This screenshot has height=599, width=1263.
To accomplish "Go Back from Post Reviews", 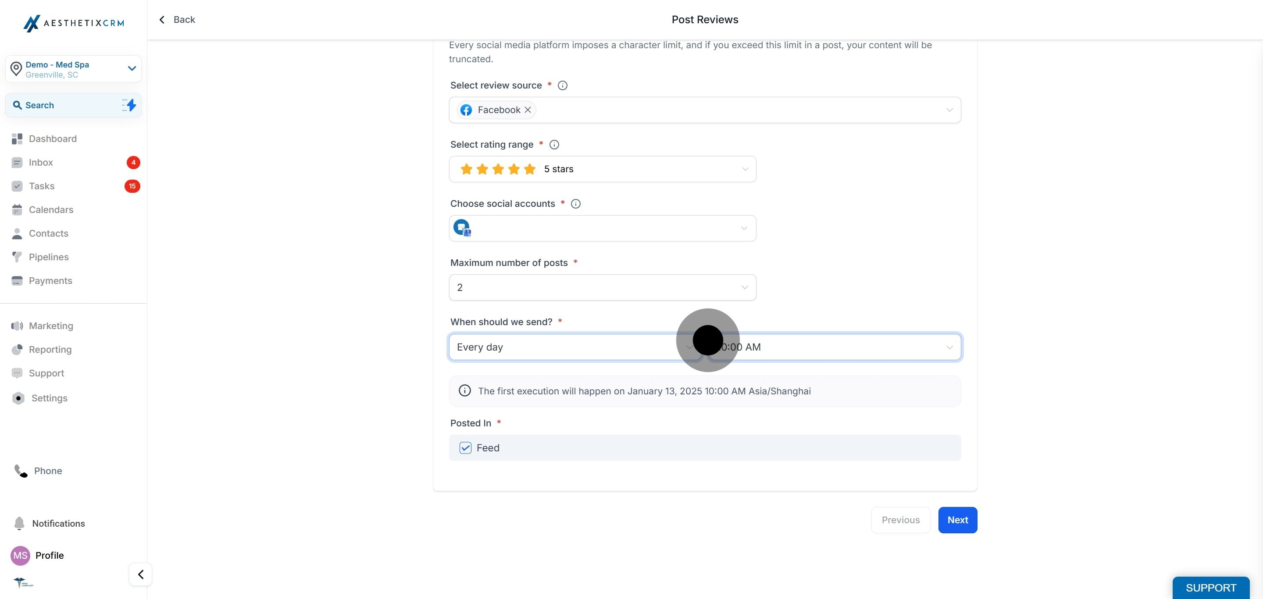I will click(177, 20).
